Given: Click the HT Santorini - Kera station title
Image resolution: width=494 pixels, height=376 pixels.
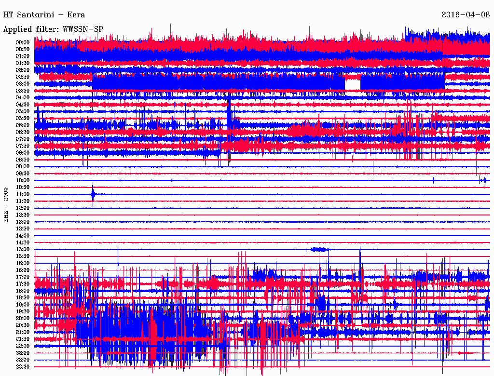Looking at the screenshot, I should [44, 14].
